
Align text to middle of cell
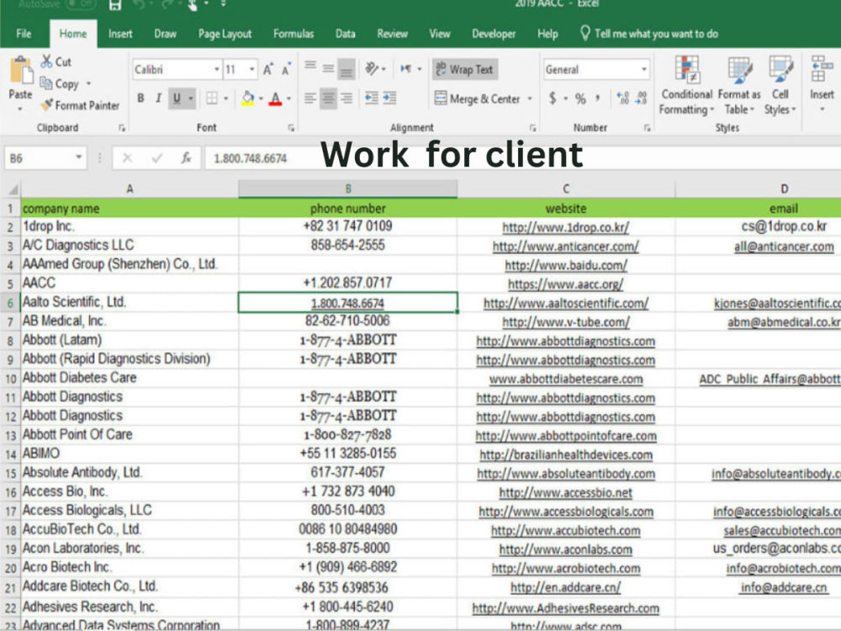tap(328, 68)
